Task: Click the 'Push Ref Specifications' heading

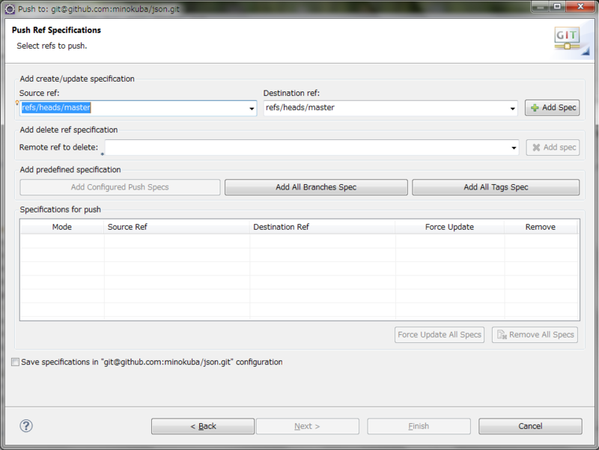Action: click(56, 30)
